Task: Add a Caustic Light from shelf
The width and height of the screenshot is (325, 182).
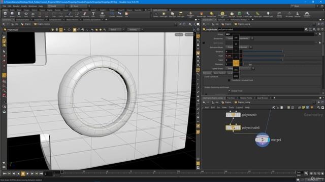Action: (x=248, y=15)
